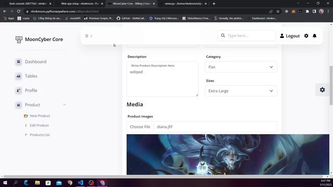Screen dimensions: 333x187
Task: Click the Profile person icon
Action: tap(19, 90)
